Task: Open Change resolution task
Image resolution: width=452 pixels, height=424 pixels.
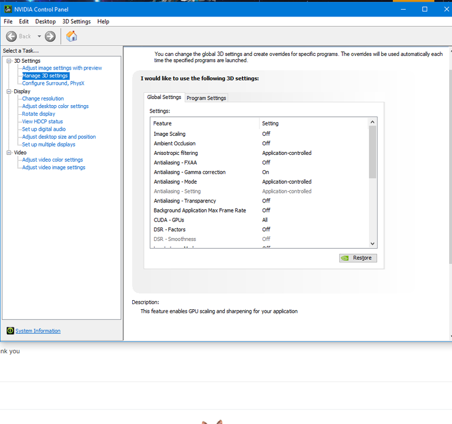Action: tap(43, 98)
